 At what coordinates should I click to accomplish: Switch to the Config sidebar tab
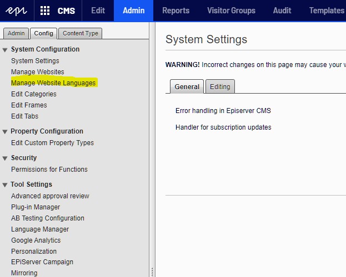click(x=44, y=33)
